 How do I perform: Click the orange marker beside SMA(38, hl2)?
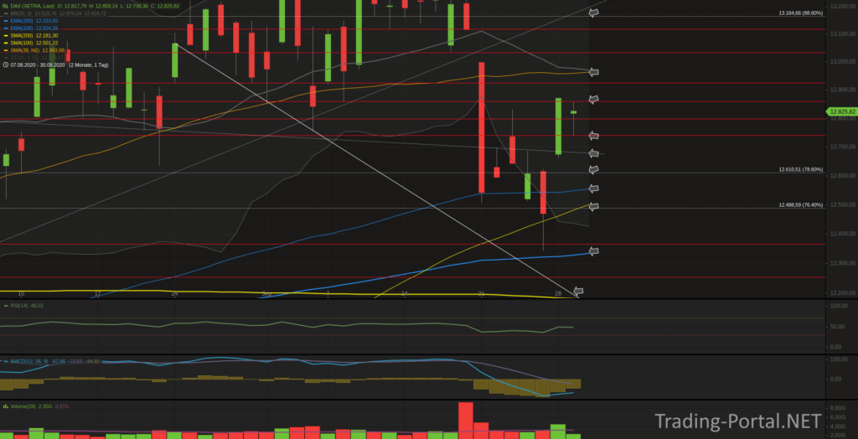point(6,49)
